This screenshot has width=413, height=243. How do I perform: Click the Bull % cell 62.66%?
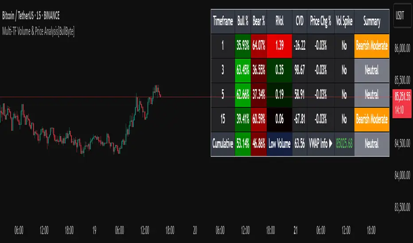coord(242,95)
